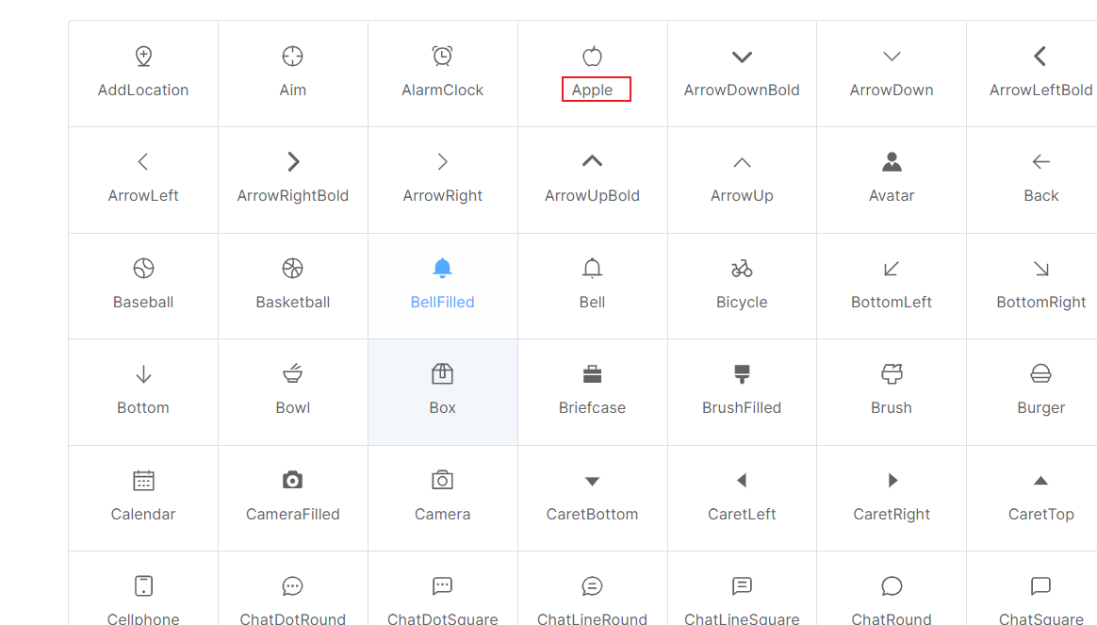Select the Box icon
Screen dimensions: 1097x625
coord(442,373)
